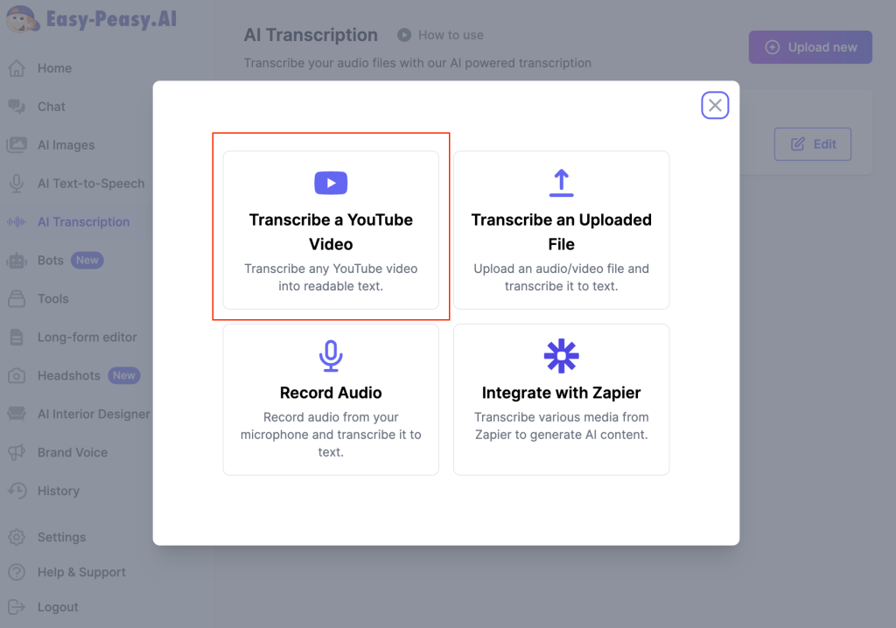Open the Record Audio option

(x=331, y=400)
